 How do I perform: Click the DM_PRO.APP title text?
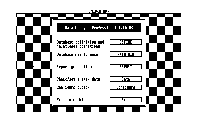99,12
